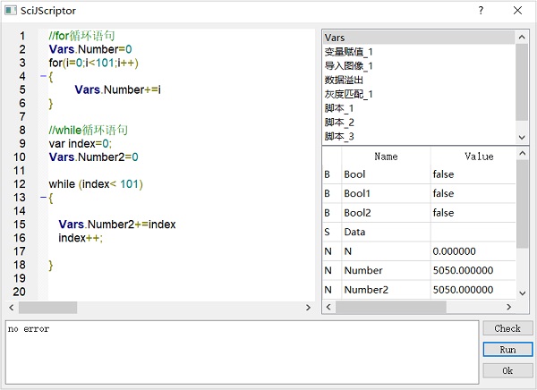Run the script with Run button

pyautogui.click(x=507, y=350)
